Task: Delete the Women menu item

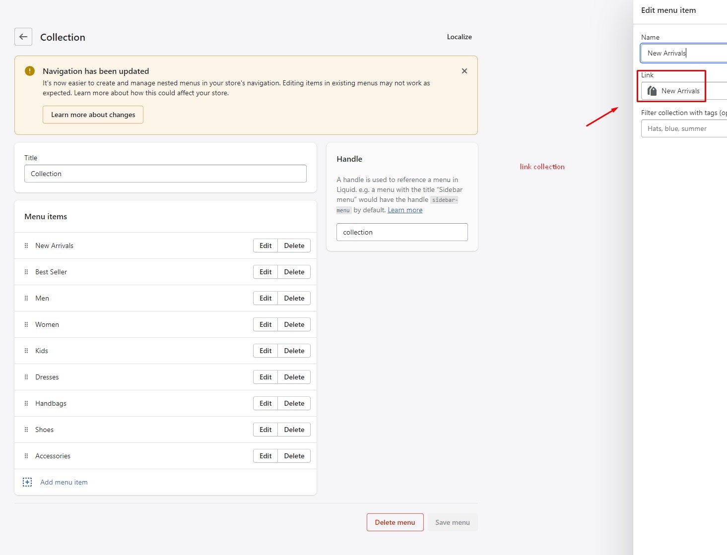Action: pos(294,324)
